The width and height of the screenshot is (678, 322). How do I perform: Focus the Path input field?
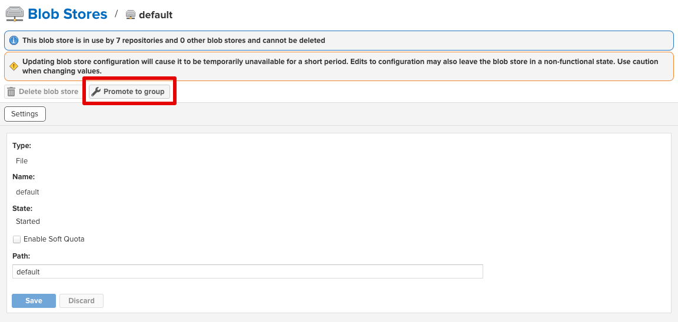(x=247, y=271)
